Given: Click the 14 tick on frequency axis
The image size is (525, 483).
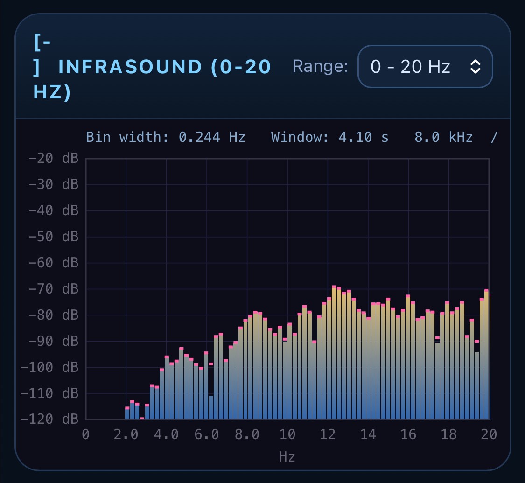Looking at the screenshot, I should 368,434.
